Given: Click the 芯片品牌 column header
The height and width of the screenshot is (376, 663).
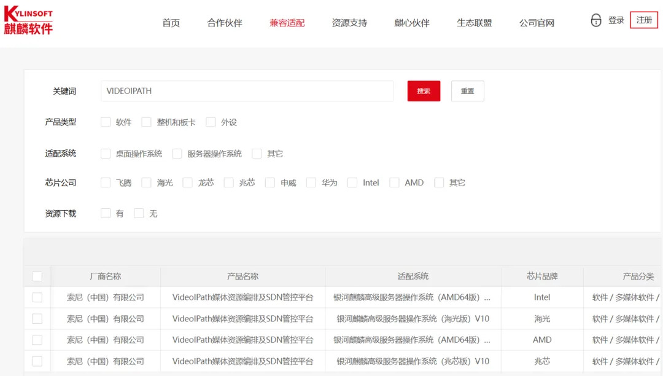Looking at the screenshot, I should coord(542,276).
